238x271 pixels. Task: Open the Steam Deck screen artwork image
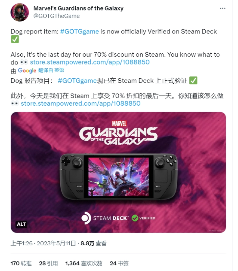click(x=119, y=177)
